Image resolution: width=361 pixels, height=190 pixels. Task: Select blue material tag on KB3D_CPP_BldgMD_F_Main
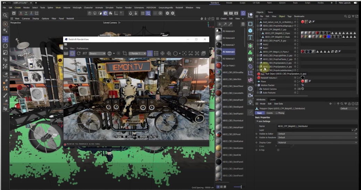tap(328, 37)
